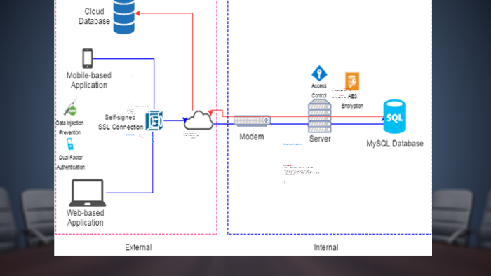
Task: Select the orange AES Encryption icon
Action: tap(352, 81)
